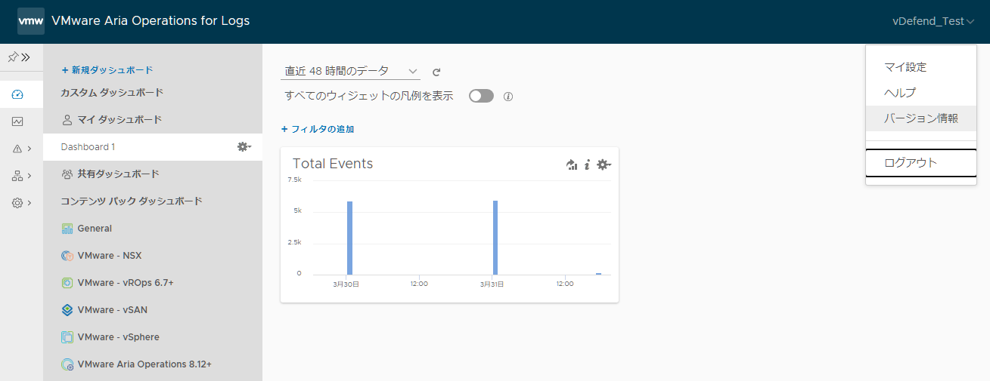
Task: Click the VMware - vROps 6.7+ icon
Action: (x=67, y=283)
